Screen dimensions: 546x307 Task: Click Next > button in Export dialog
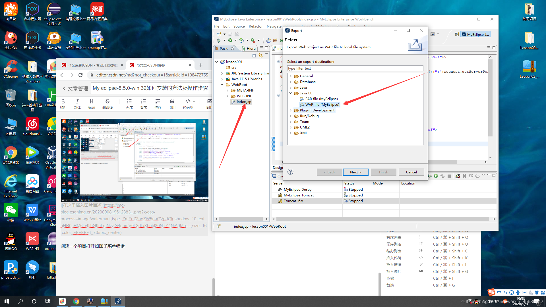355,172
